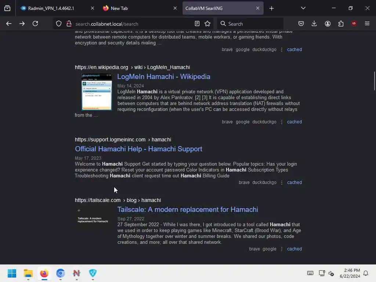Open Chromium browser from the taskbar
Viewport: 376px width, 282px height.
pos(61,273)
